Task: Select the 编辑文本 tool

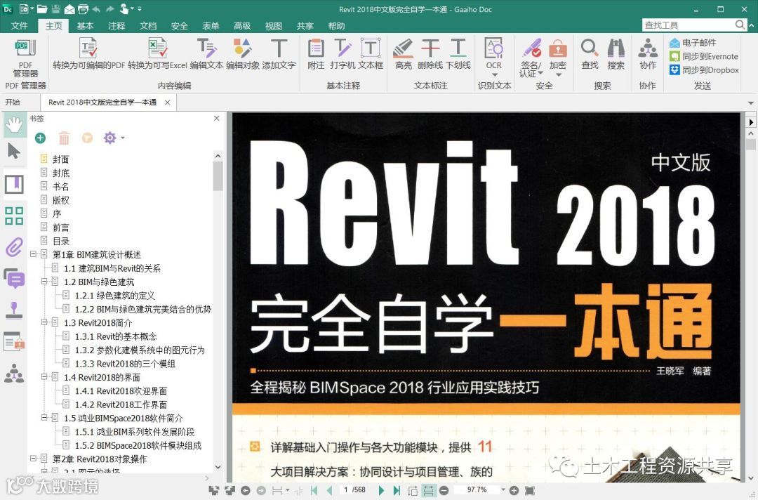Action: (x=207, y=54)
